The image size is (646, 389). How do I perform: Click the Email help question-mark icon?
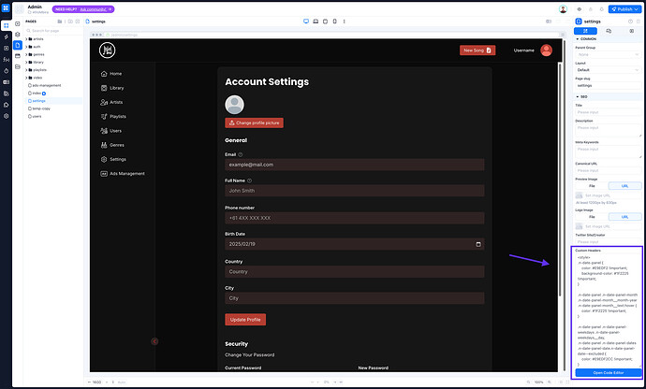[241, 155]
